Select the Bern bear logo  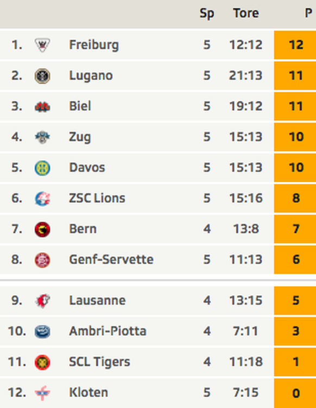click(x=42, y=229)
